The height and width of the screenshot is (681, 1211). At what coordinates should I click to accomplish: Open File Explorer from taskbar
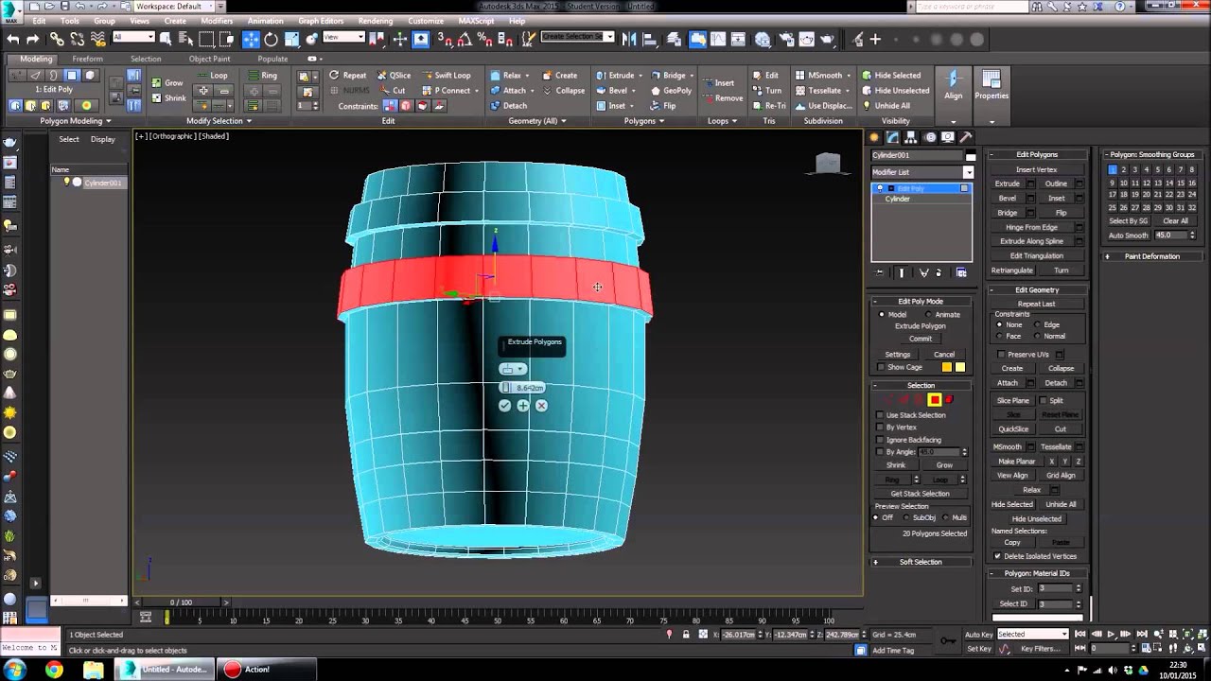[x=93, y=670]
